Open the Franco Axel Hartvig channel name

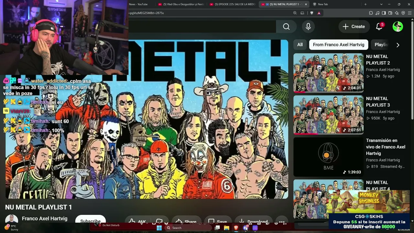point(45,218)
